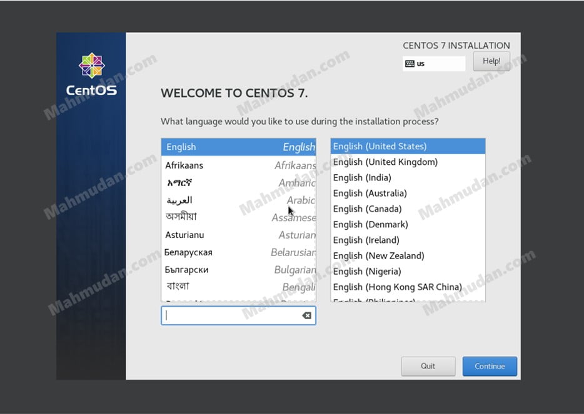Open the Help button
This screenshot has height=414, width=584.
(491, 61)
